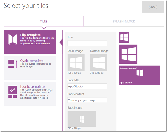The width and height of the screenshot is (167, 132).
Task: Click the 'Select your tiles' heading
Action: pyautogui.click(x=26, y=6)
